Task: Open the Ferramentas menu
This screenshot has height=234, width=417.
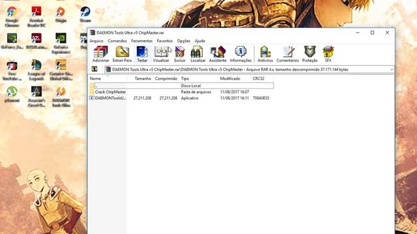Action: pos(142,41)
